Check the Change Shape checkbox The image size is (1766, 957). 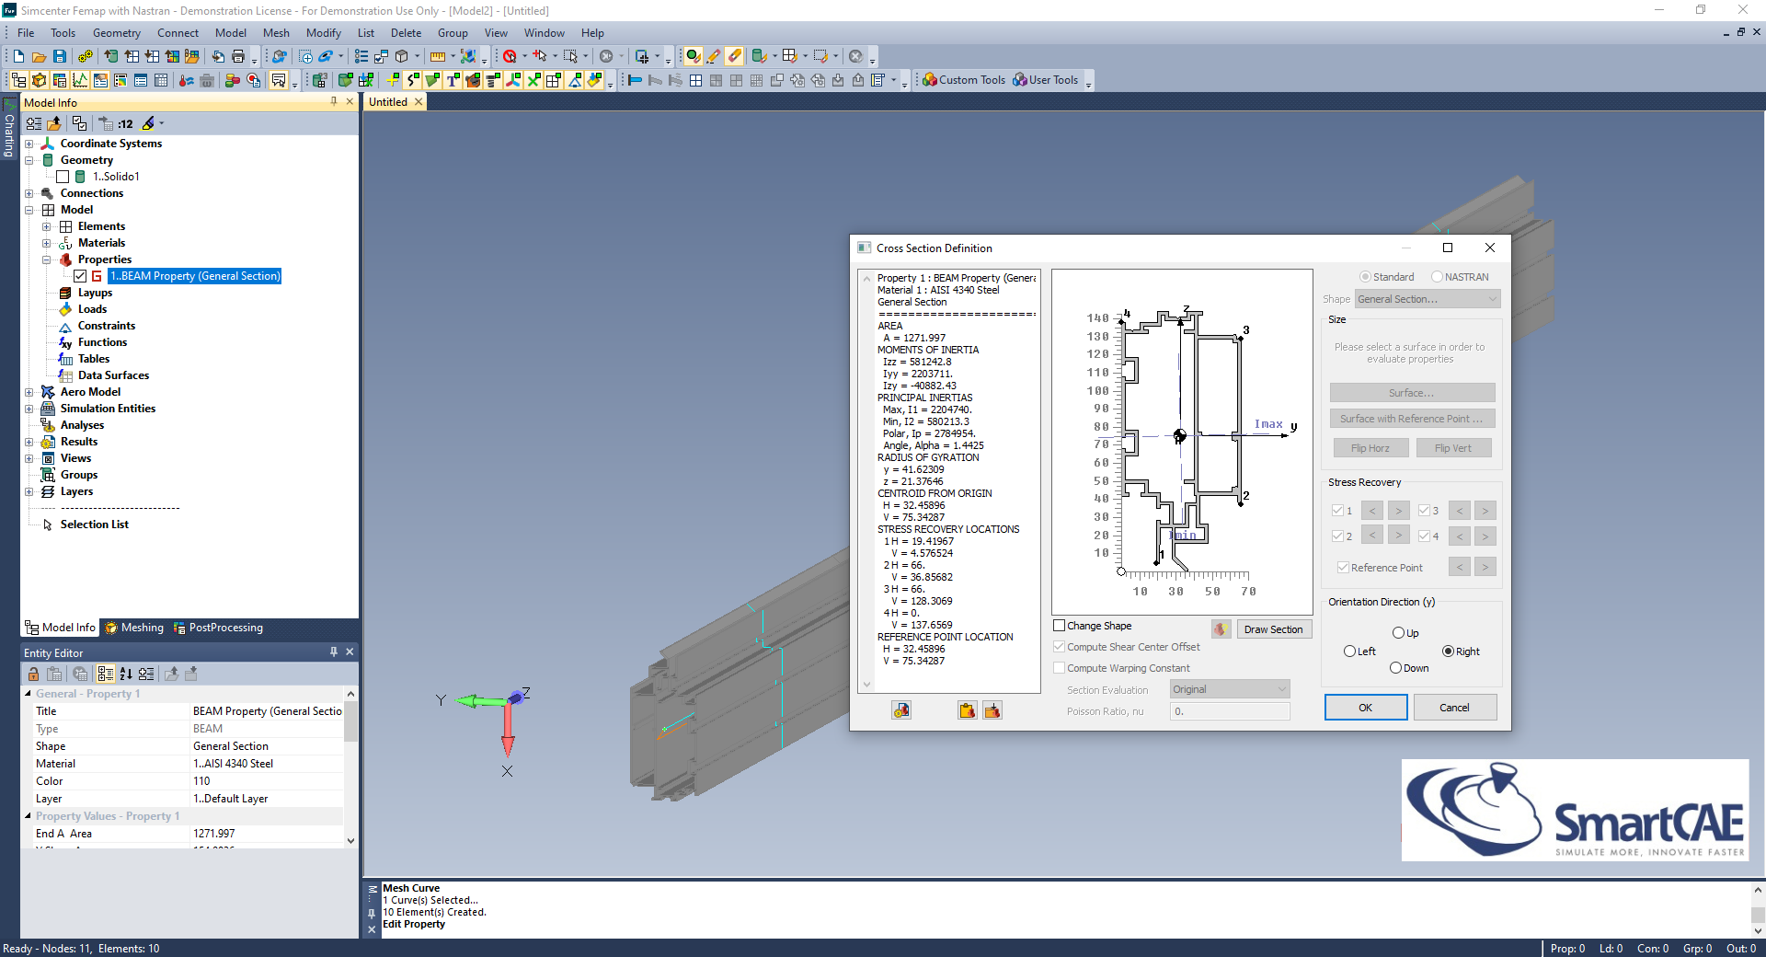[x=1059, y=626]
